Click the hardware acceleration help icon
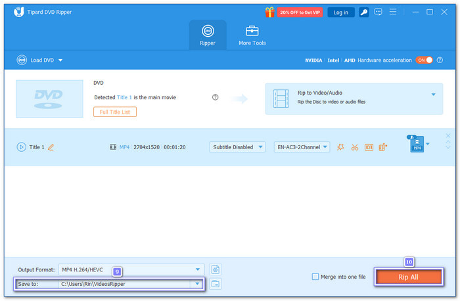Screen dimensions: 460x301 pyautogui.click(x=440, y=60)
